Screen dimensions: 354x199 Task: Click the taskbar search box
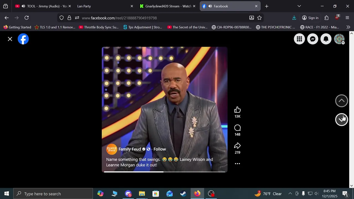point(53,194)
